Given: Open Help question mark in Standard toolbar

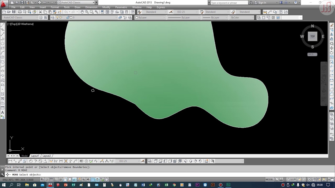Looking at the screenshot, I should tap(133, 12).
